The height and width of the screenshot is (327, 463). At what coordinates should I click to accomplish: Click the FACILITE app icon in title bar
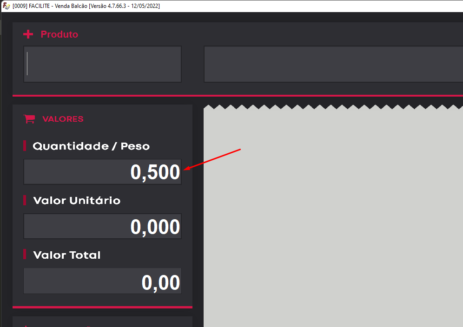coord(6,6)
